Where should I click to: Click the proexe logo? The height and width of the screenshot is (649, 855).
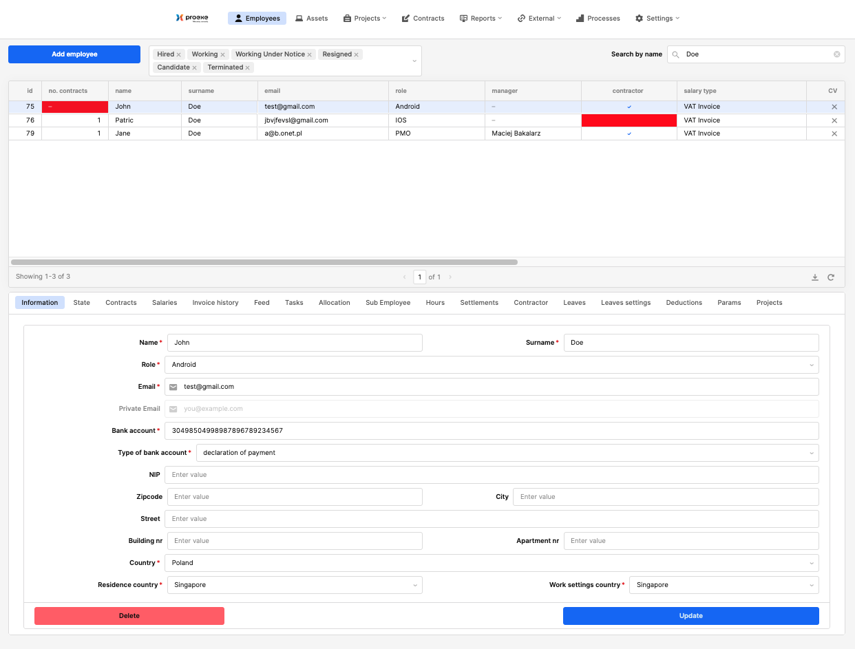click(192, 18)
